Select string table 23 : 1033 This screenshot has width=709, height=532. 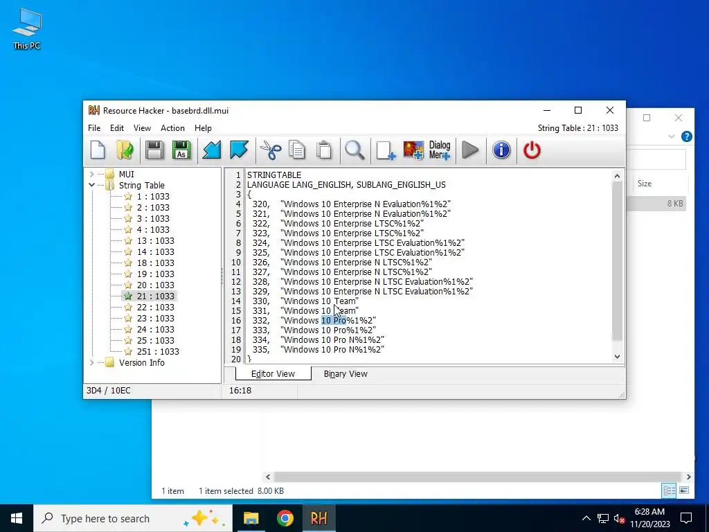tap(155, 318)
